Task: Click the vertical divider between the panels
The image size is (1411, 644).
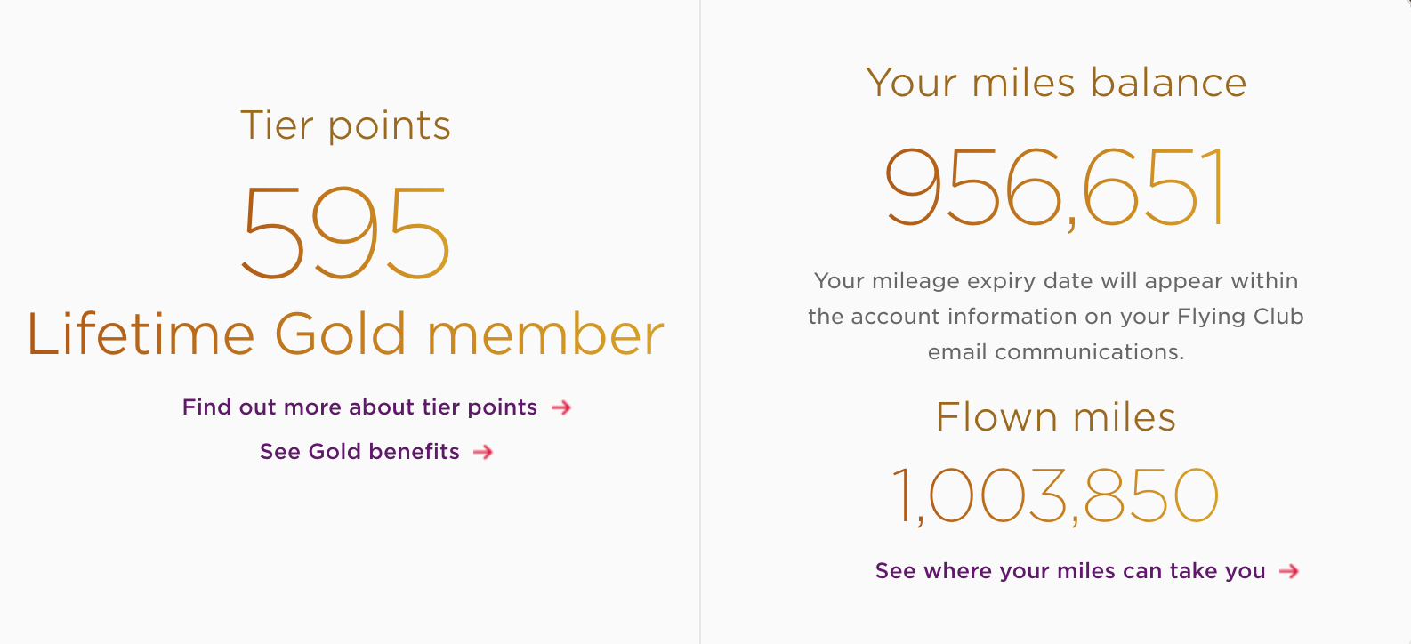Action: point(700,322)
